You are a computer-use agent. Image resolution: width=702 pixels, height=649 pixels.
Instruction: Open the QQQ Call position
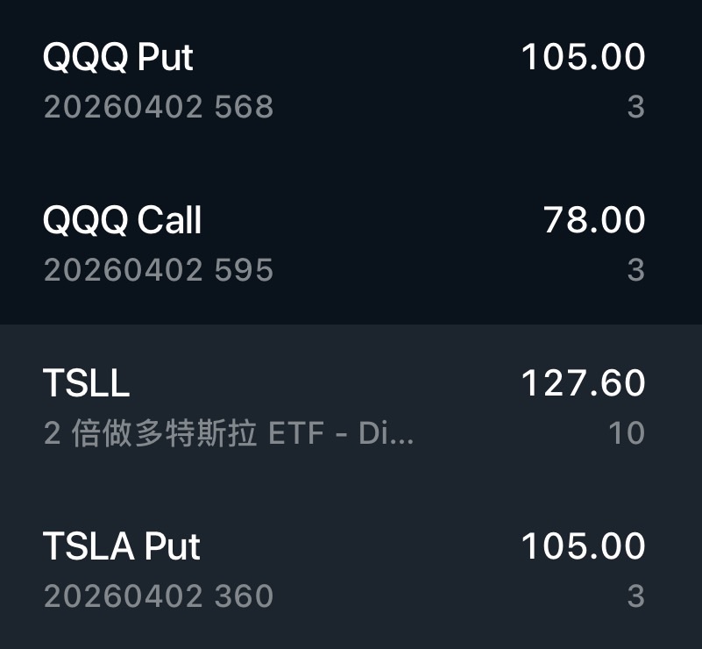point(123,220)
